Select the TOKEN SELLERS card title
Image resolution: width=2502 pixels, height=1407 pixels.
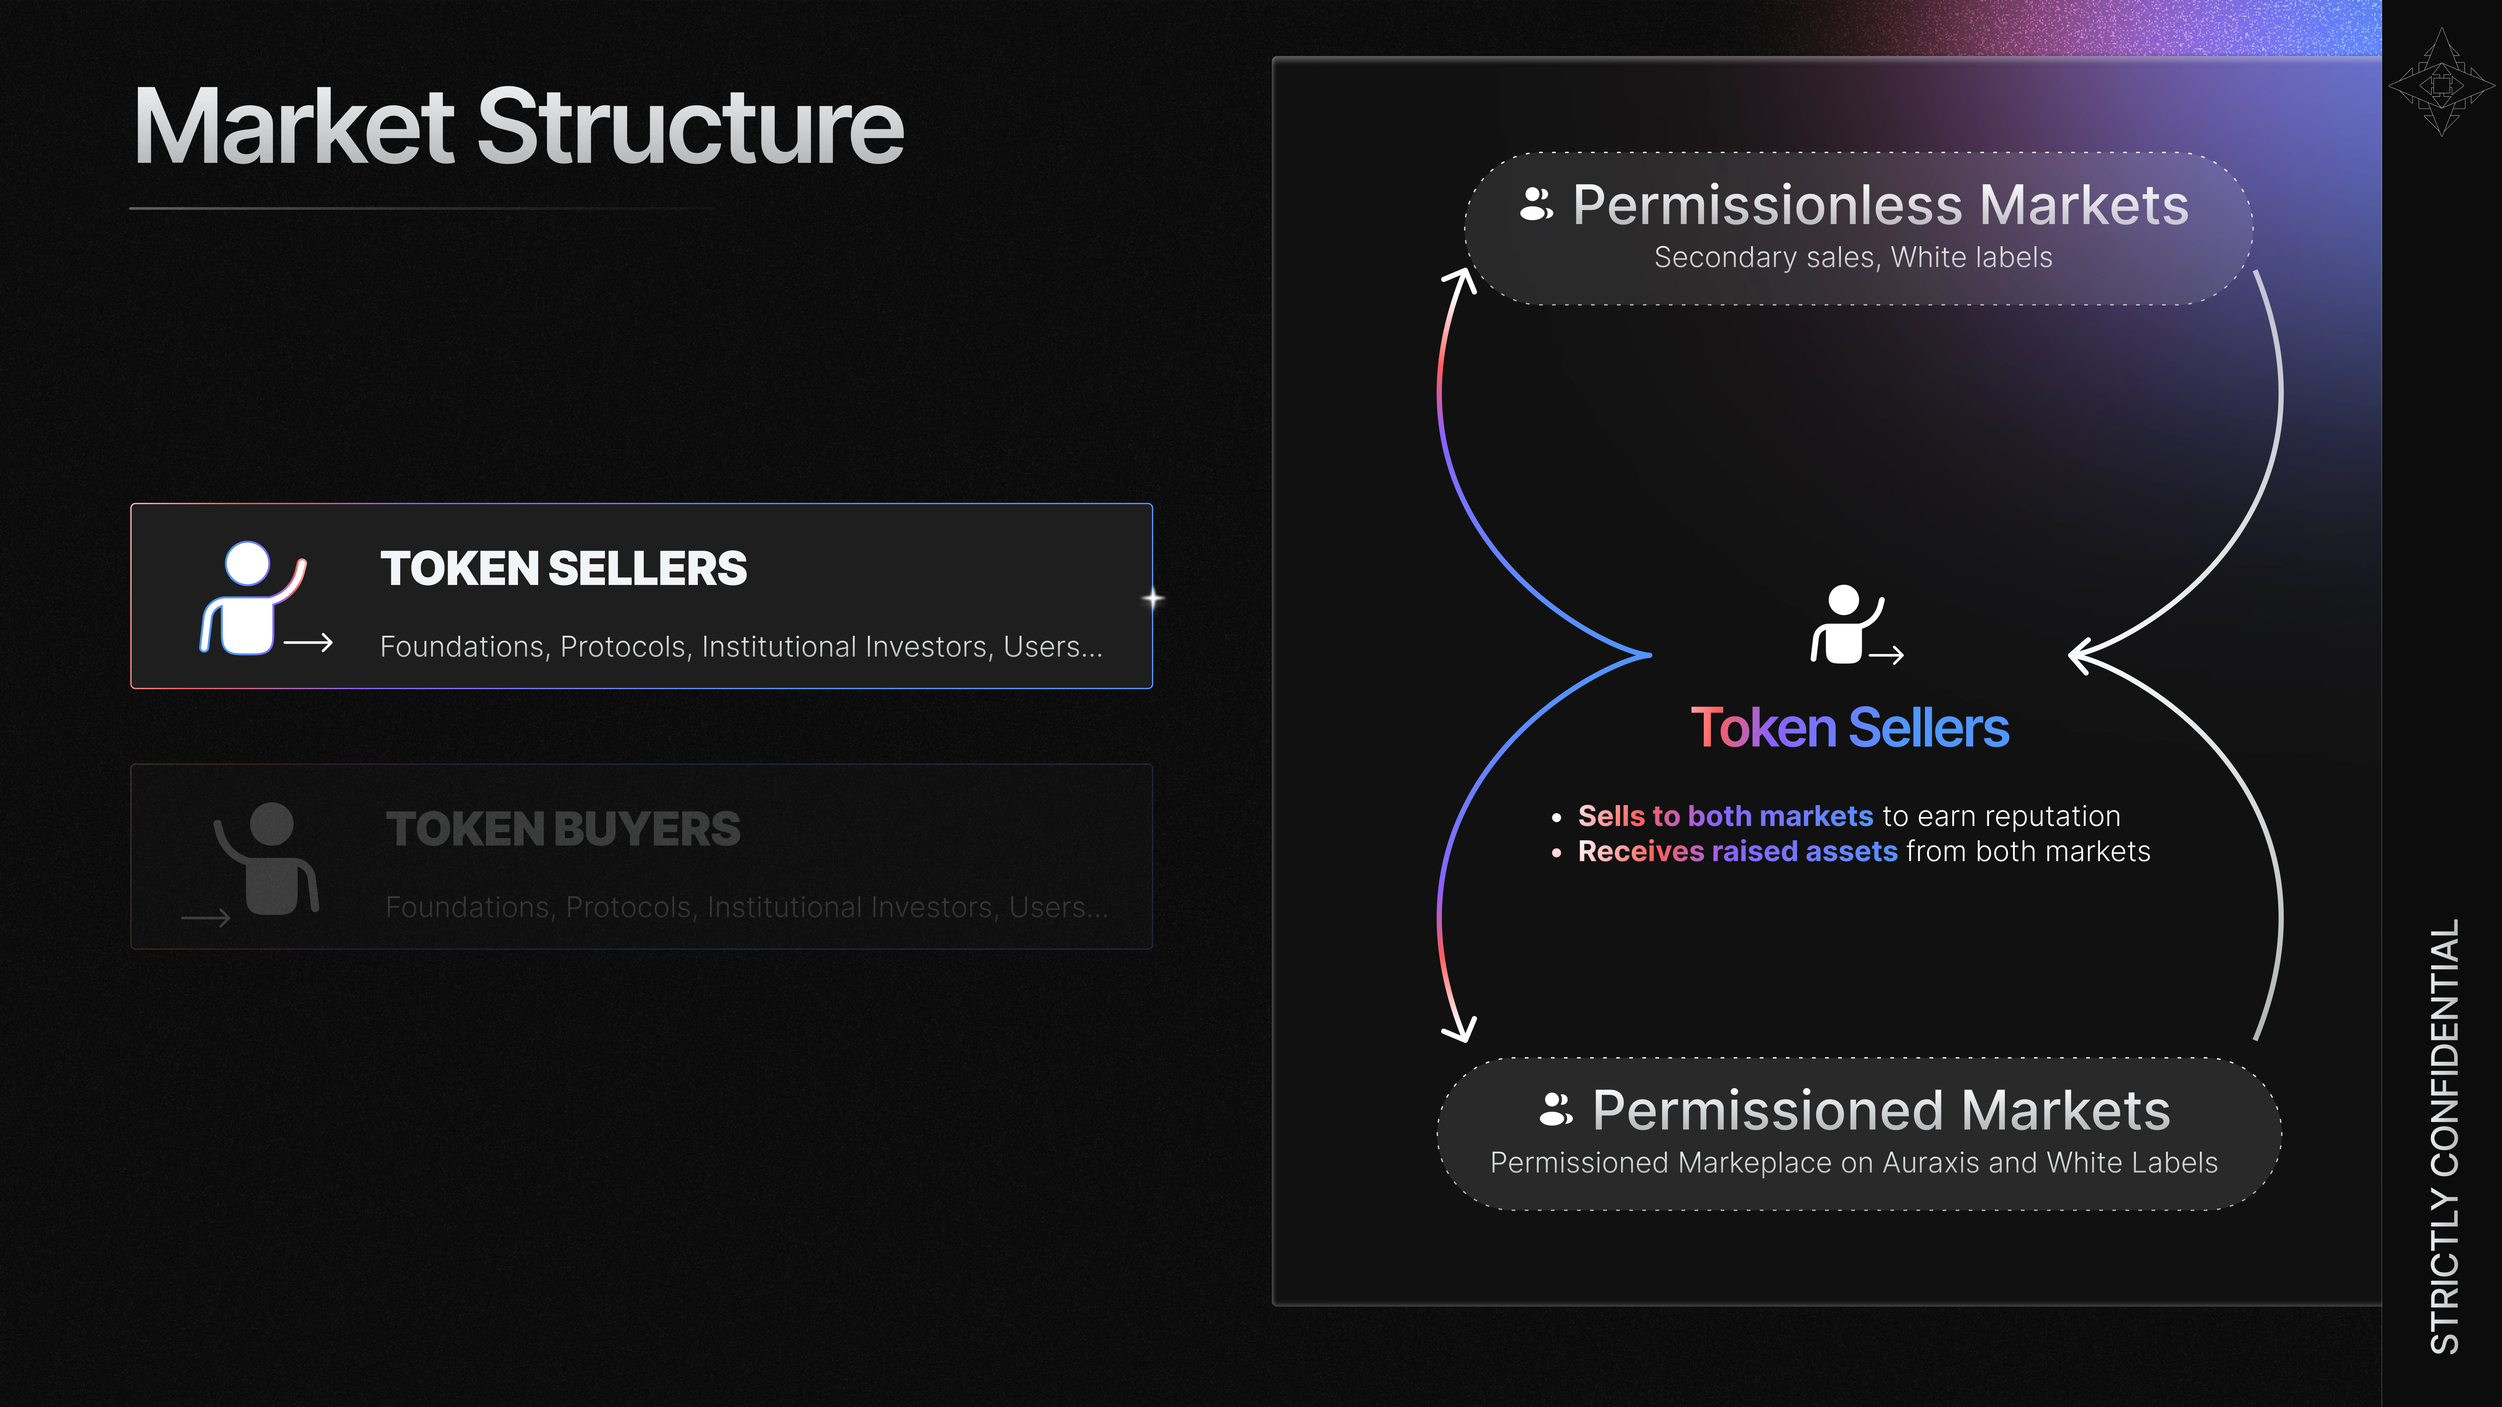(563, 569)
